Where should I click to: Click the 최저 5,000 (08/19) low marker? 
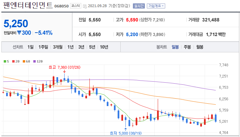click(x=125, y=133)
